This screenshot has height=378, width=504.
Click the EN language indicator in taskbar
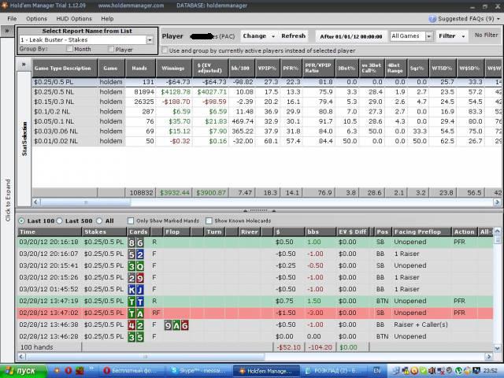[376, 371]
